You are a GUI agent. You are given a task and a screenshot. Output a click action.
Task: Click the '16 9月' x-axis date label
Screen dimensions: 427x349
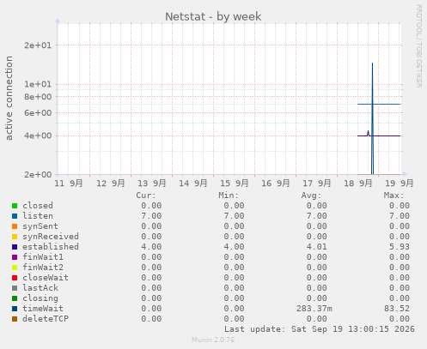[276, 184]
